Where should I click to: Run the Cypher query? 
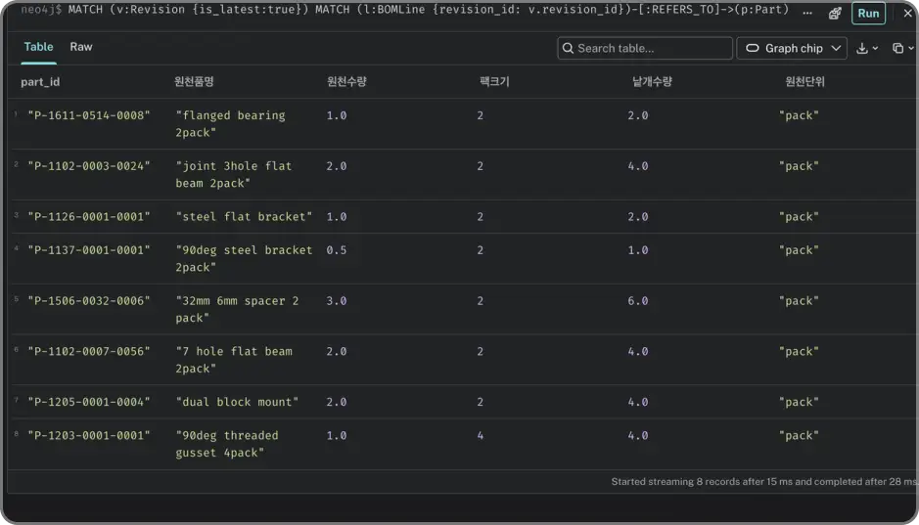point(868,14)
